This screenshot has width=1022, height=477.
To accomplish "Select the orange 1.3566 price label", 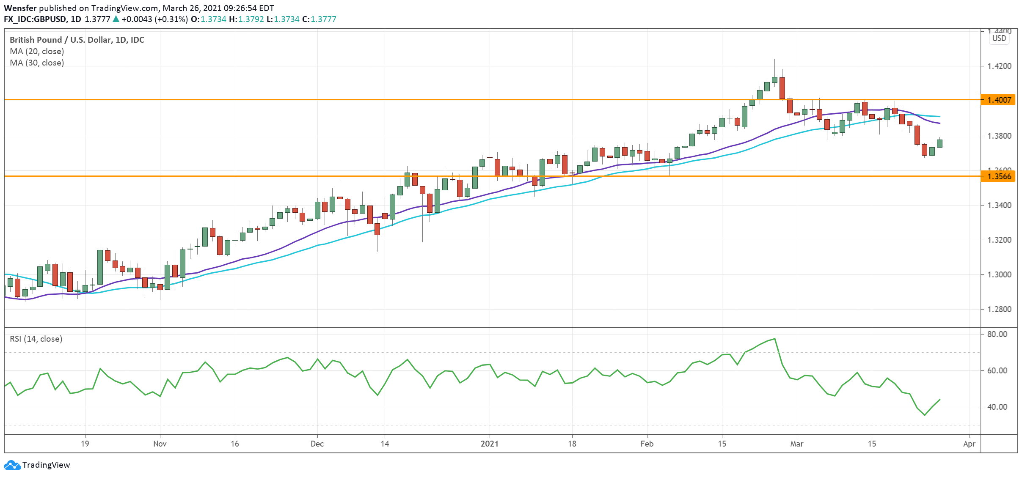I will [x=998, y=176].
